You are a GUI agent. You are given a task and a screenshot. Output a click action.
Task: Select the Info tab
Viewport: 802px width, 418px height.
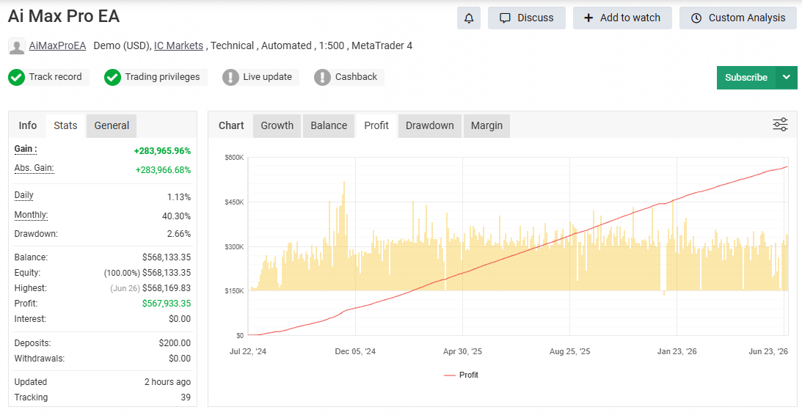pyautogui.click(x=28, y=125)
